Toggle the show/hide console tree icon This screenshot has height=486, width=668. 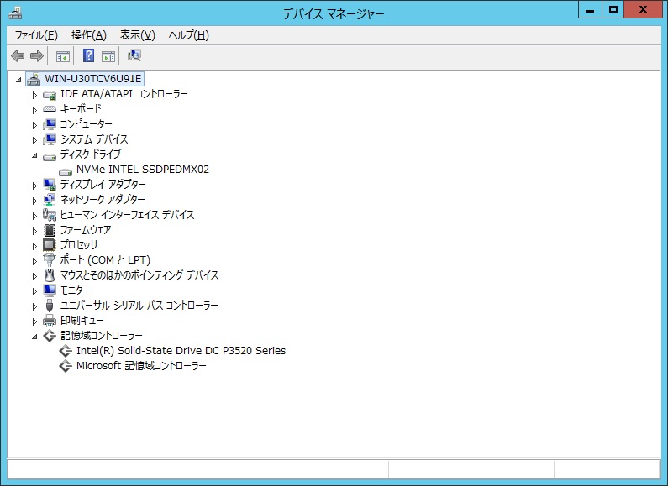[x=62, y=56]
